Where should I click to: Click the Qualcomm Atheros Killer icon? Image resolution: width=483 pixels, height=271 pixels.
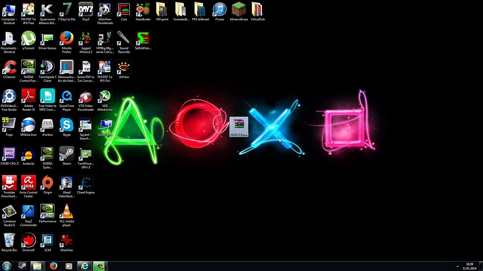pos(47,14)
